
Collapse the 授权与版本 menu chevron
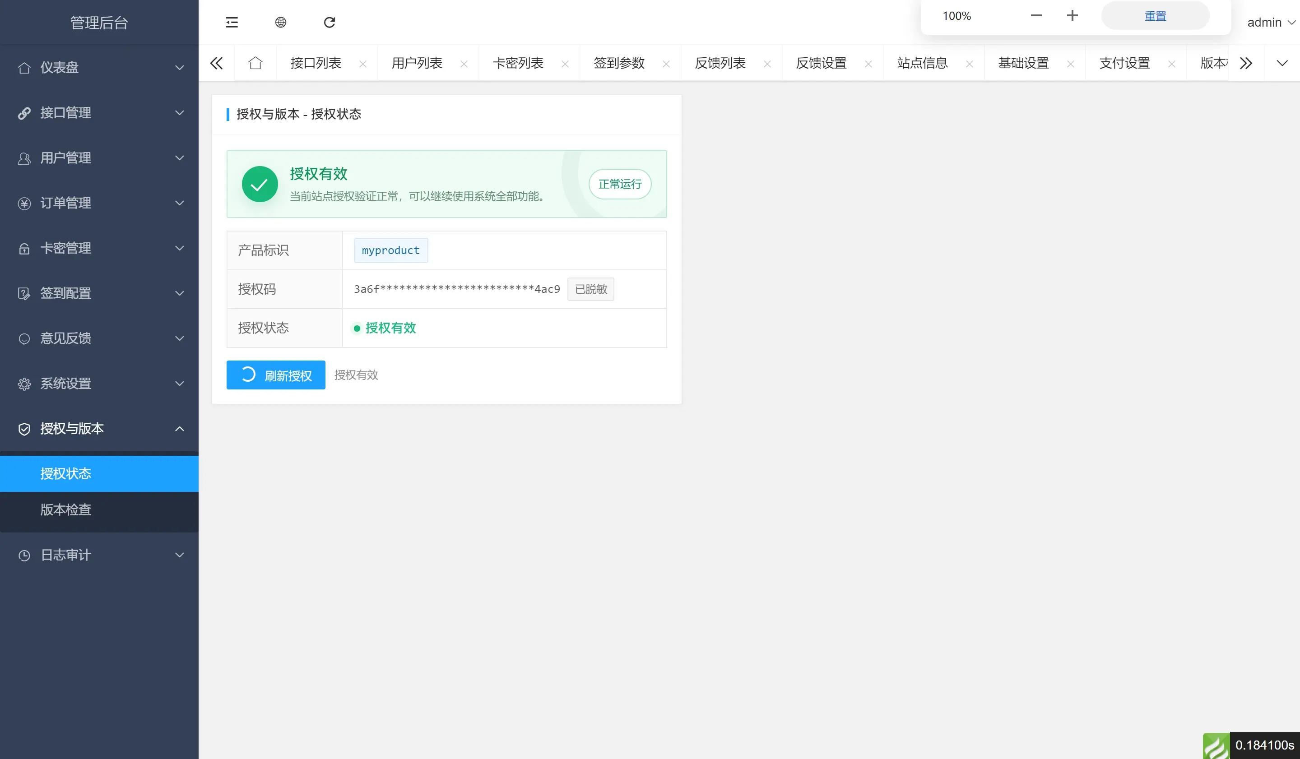(x=180, y=429)
